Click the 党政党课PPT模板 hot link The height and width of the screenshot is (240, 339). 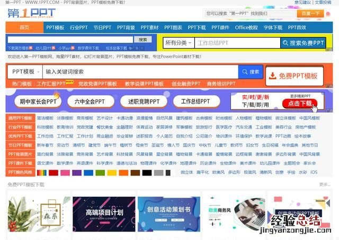97,84
